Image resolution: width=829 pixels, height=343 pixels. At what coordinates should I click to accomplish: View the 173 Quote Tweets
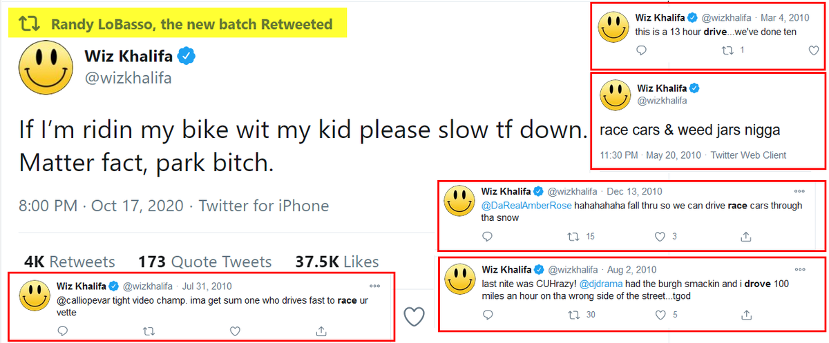pyautogui.click(x=205, y=262)
